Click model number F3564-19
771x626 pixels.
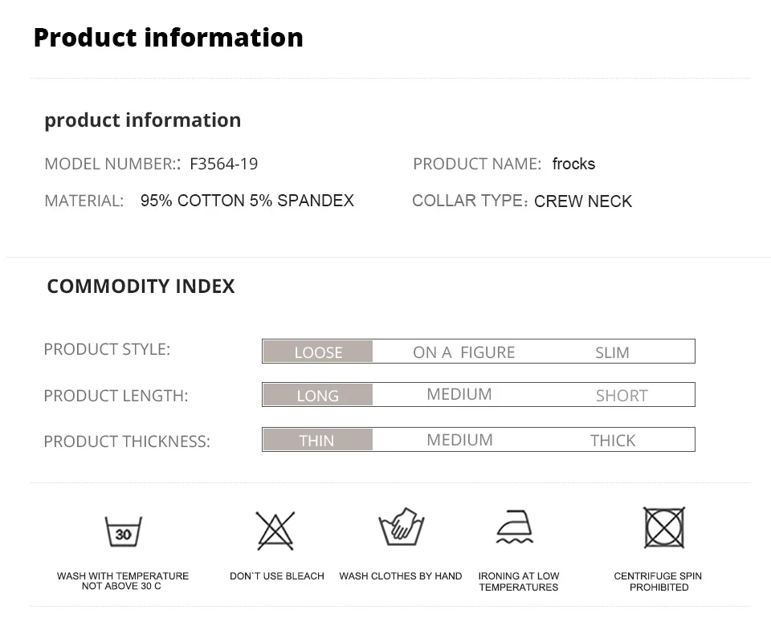[223, 165]
